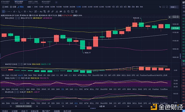Close the KDJ(9,3,3) indicator panel

pos(18,92)
